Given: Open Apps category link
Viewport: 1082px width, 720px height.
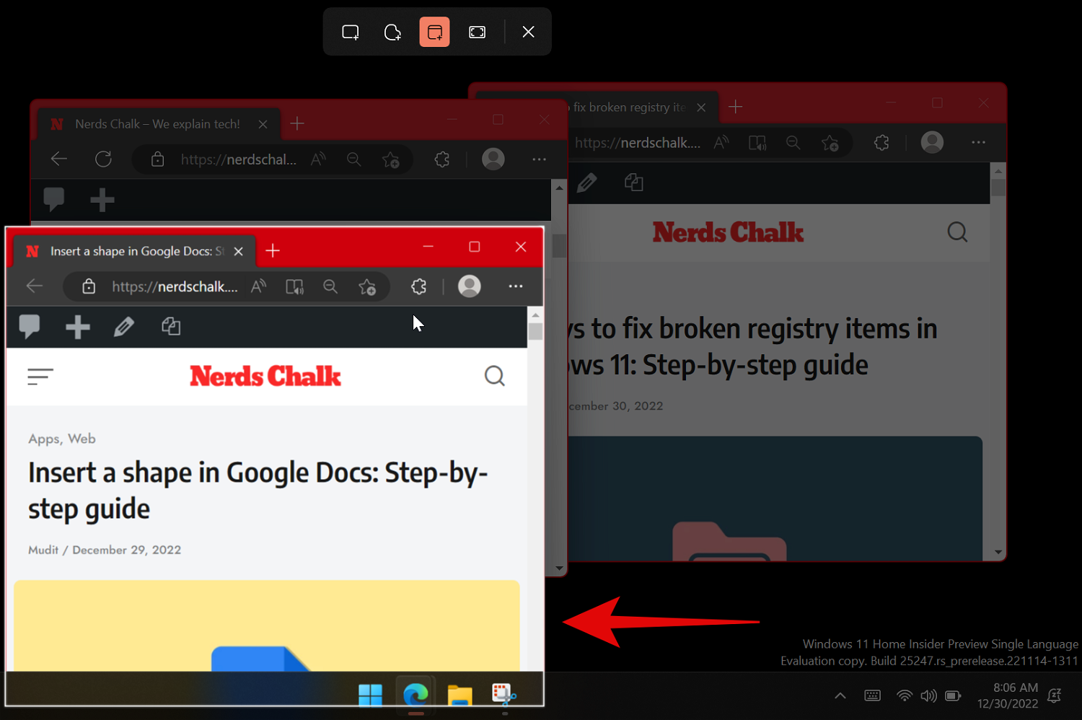Looking at the screenshot, I should pos(44,439).
